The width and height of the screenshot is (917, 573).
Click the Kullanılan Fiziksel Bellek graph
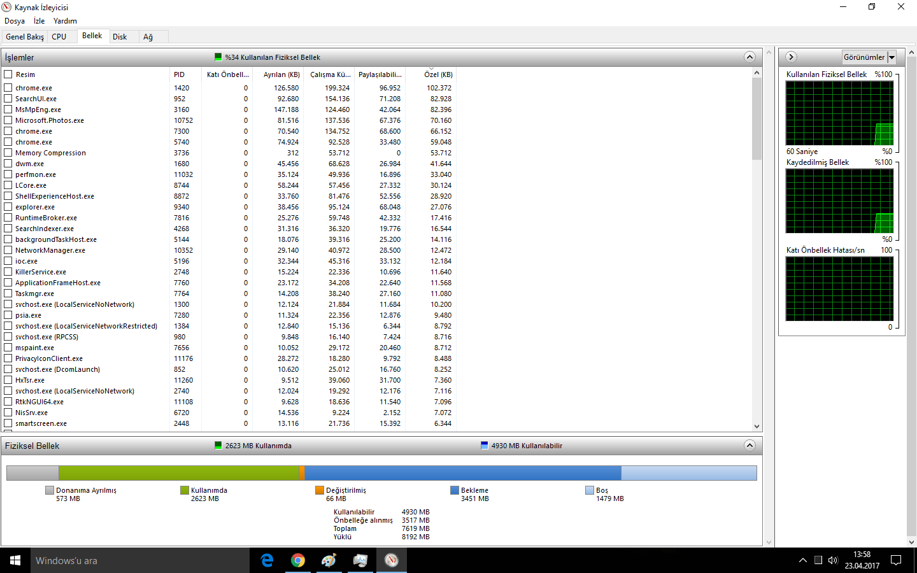(839, 113)
